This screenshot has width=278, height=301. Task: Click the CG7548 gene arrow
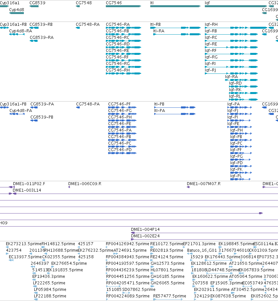[x=78, y=6]
